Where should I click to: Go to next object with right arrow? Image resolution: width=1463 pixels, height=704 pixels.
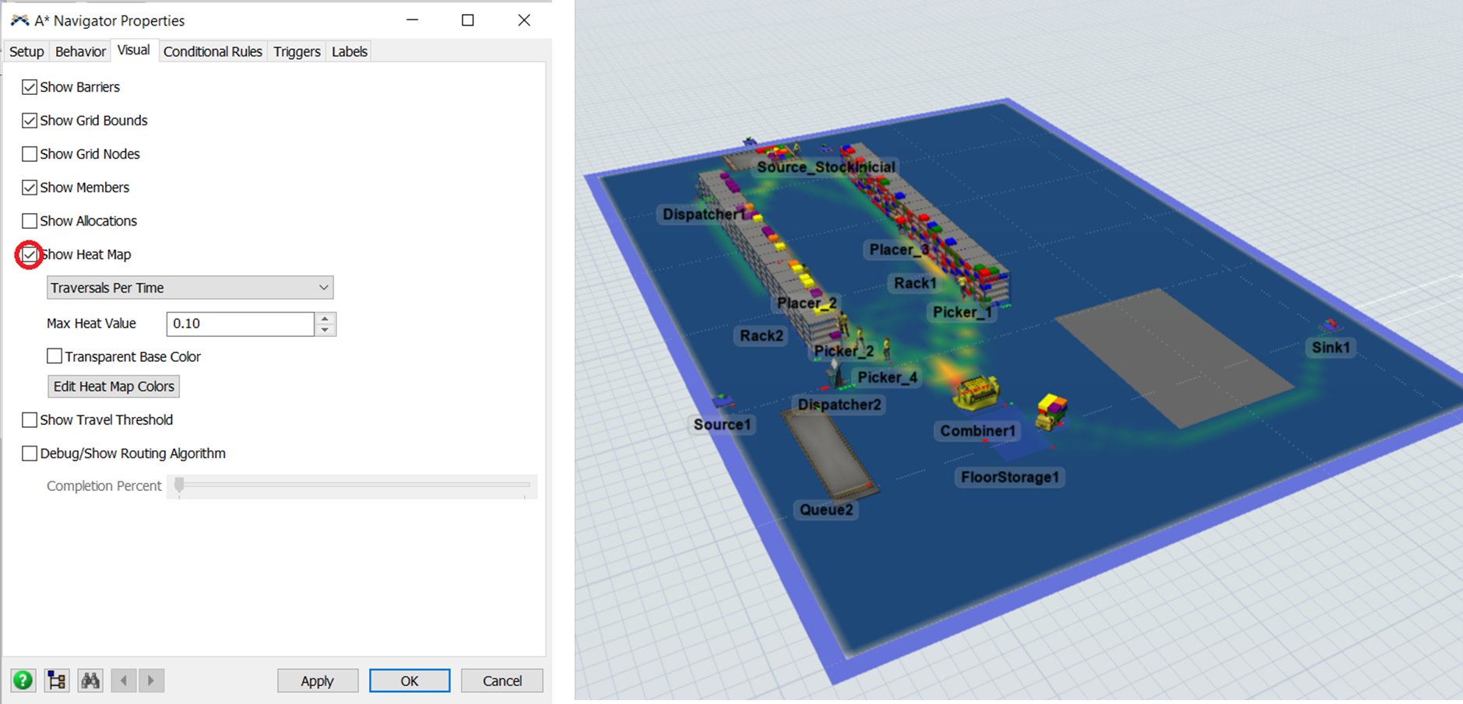151,681
